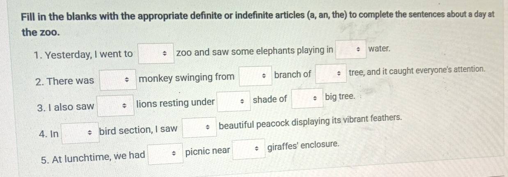Choose an article before 'tree, and it caught'
Screen dimensions: 508x177
(x=331, y=74)
